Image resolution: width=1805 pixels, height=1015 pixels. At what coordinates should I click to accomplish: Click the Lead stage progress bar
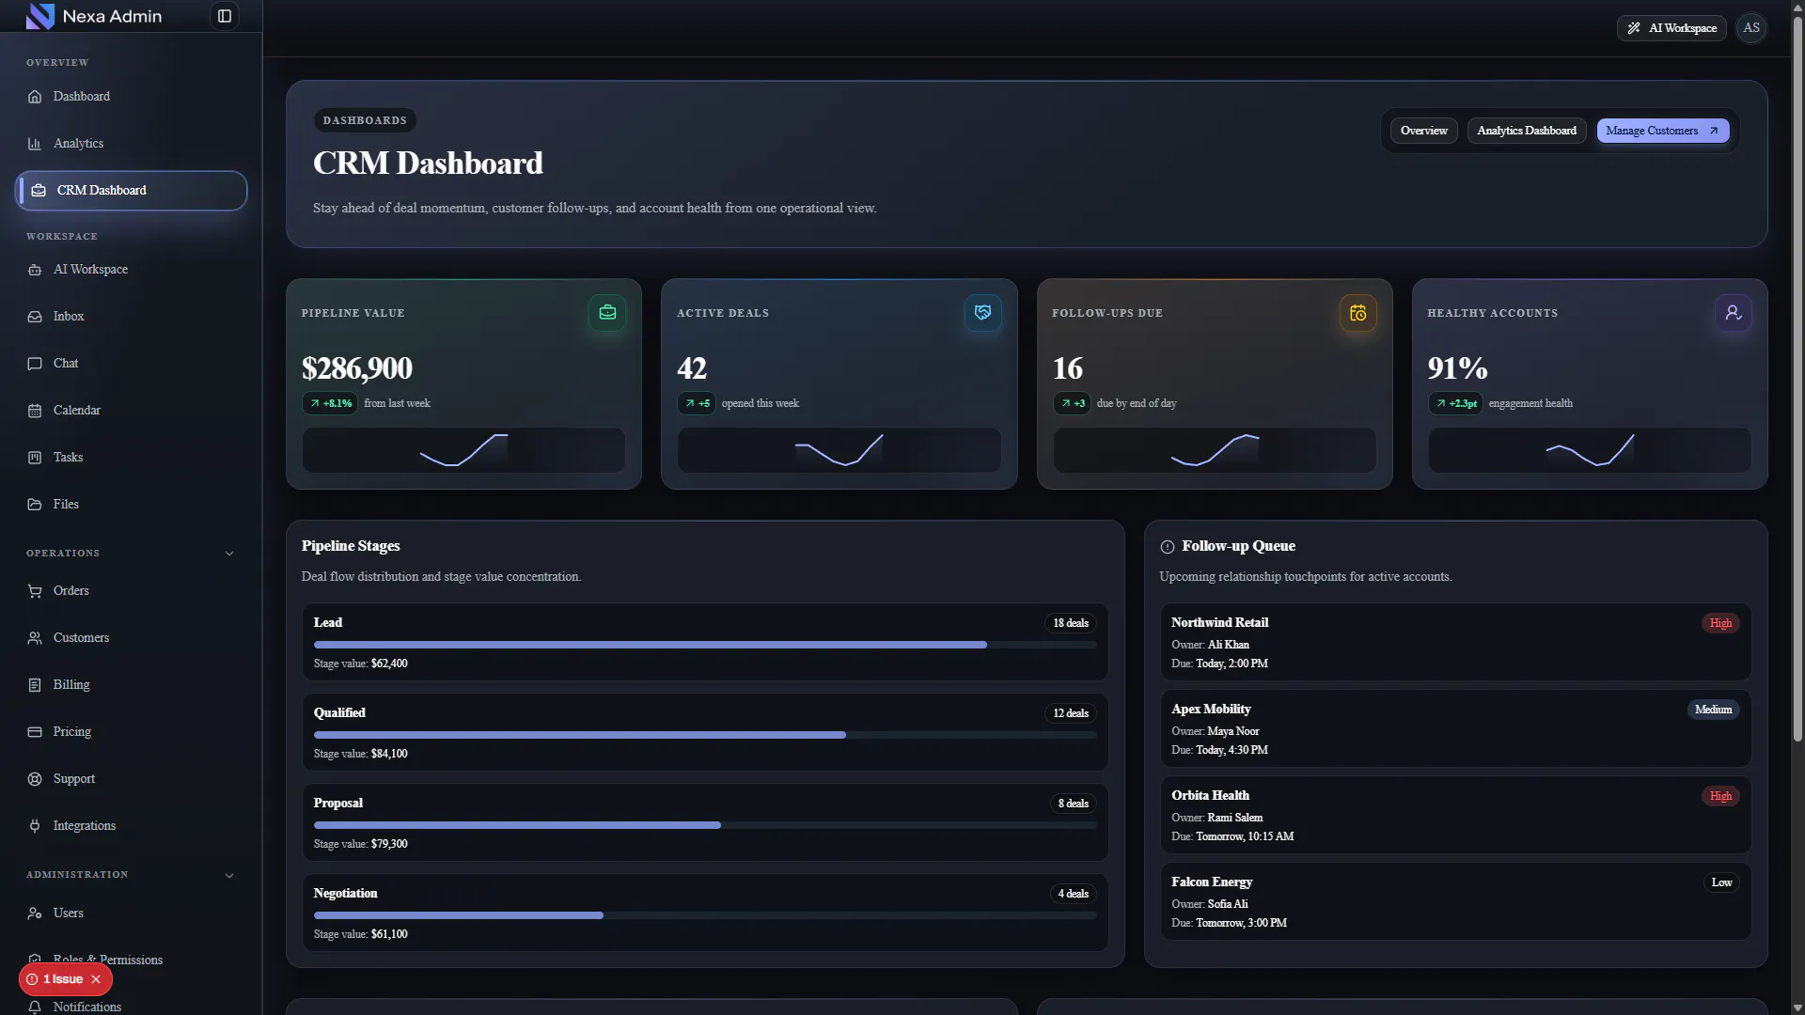click(705, 645)
